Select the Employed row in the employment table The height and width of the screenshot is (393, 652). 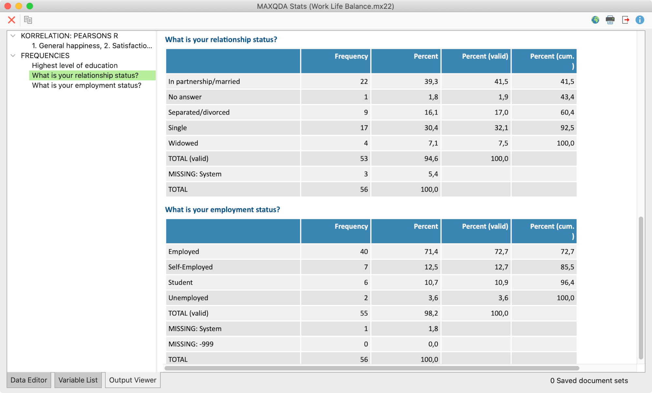[184, 251]
